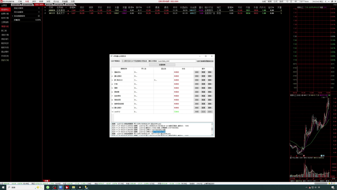Open the 资讯 menu in the top bar
337x190 pixels.
(34, 1)
